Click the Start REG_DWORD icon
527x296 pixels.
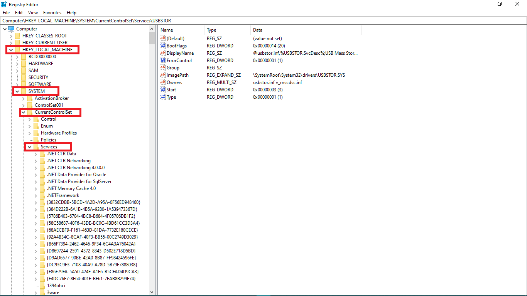[162, 89]
